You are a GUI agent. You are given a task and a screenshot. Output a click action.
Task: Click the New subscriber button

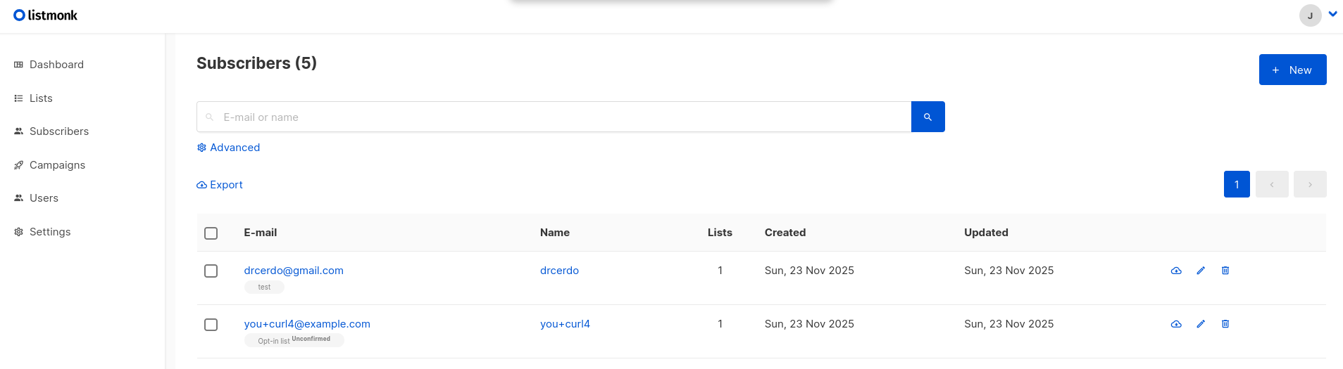pyautogui.click(x=1292, y=70)
